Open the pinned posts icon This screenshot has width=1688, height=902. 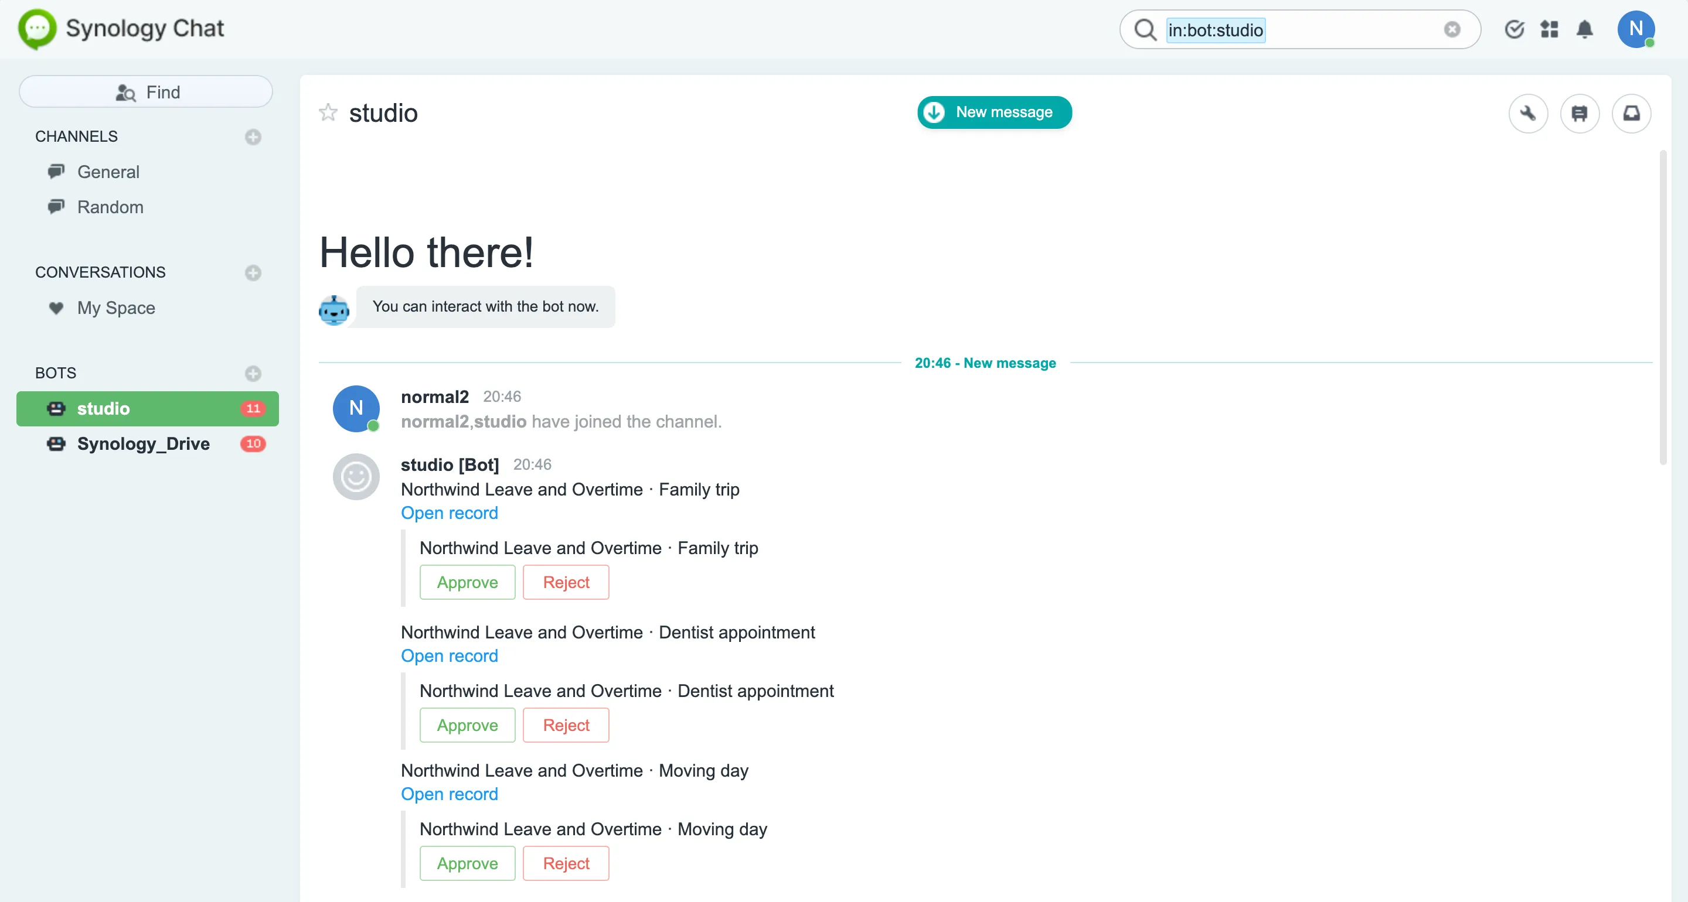pos(1579,113)
